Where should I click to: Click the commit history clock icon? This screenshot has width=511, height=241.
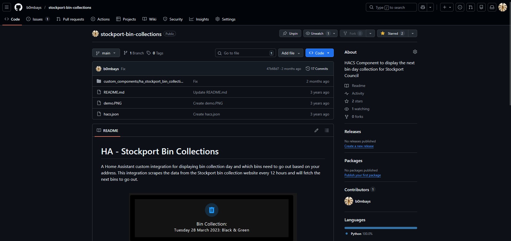click(308, 69)
